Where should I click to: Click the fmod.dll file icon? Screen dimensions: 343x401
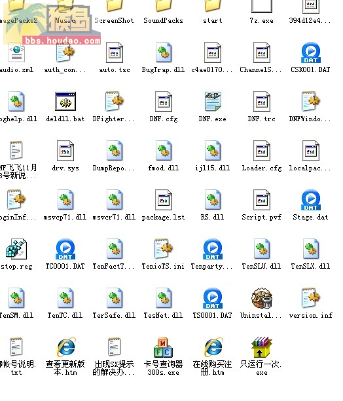pyautogui.click(x=164, y=151)
